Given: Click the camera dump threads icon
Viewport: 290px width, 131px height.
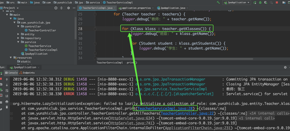Looking at the screenshot, I should [1, 84].
